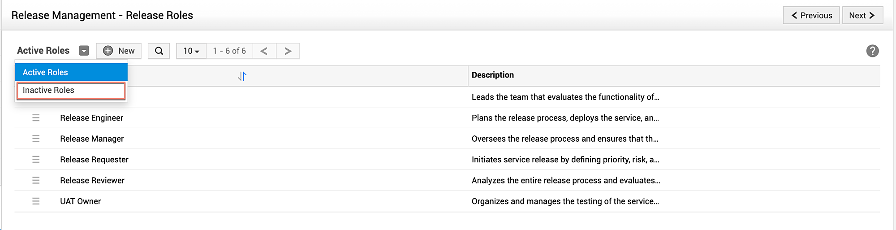Open the UAT Owner role

coord(81,201)
